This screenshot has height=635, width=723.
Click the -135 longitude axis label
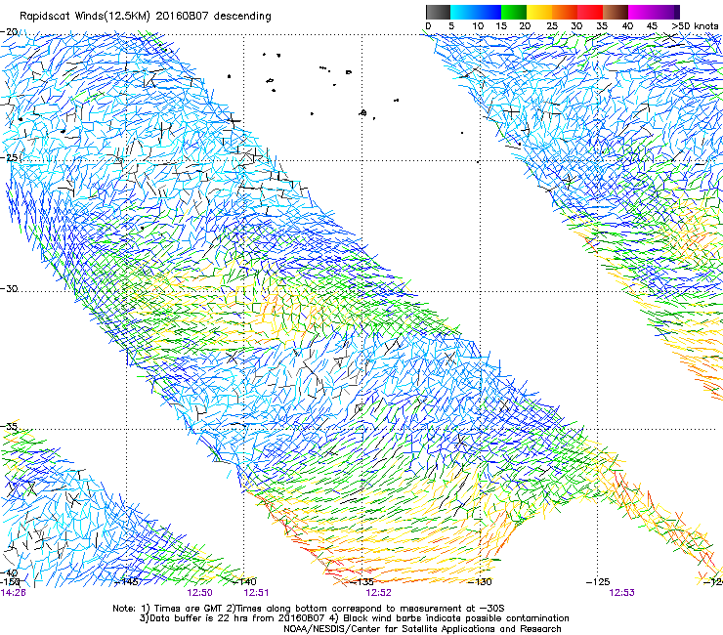tap(361, 582)
